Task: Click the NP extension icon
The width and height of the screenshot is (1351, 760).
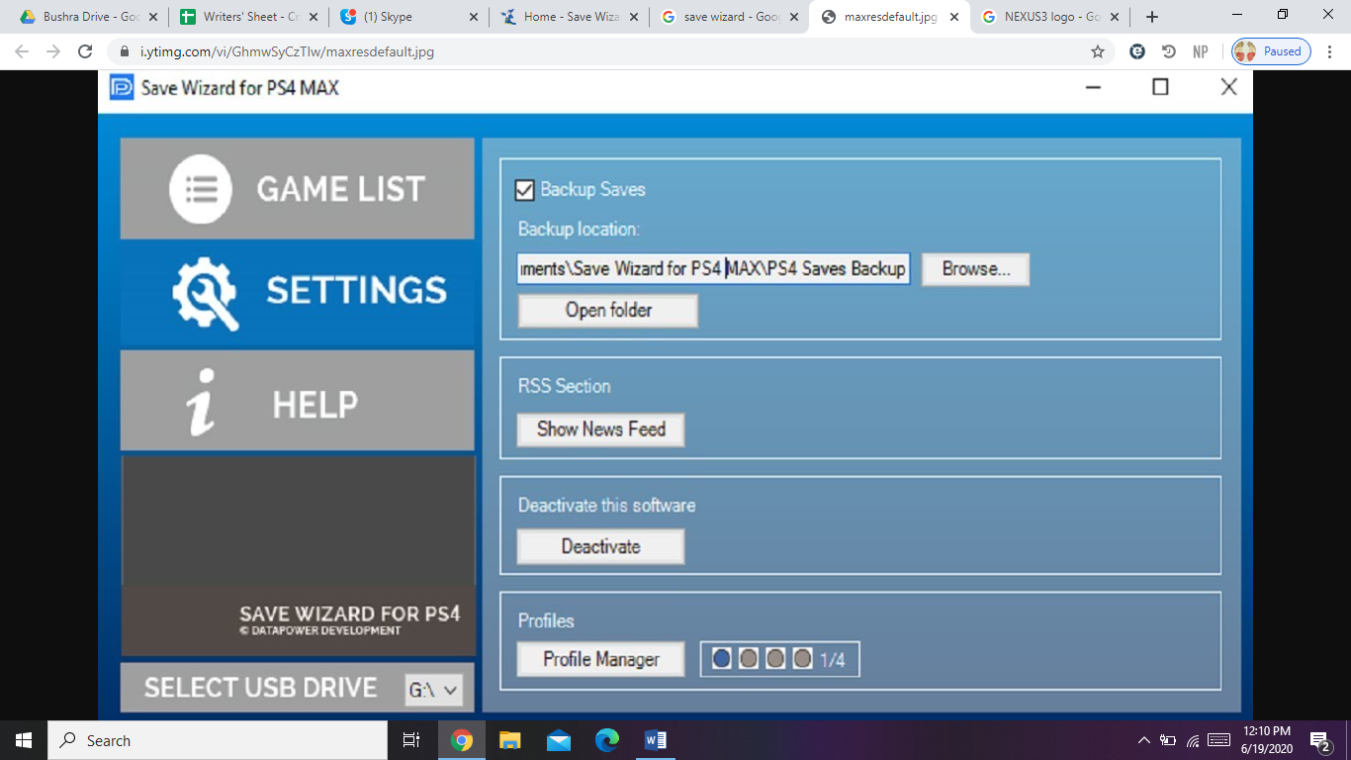Action: click(1200, 51)
